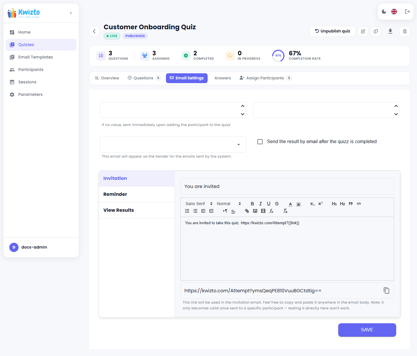
Task: Insert a numbered list
Action: (187, 211)
